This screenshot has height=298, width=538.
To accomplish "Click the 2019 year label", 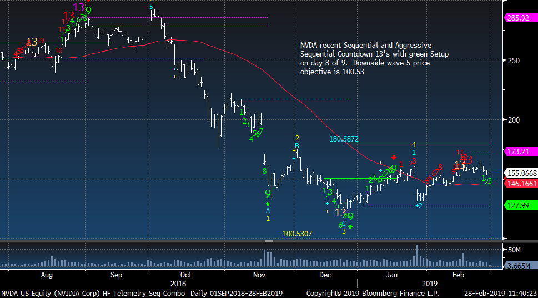I will click(x=430, y=284).
